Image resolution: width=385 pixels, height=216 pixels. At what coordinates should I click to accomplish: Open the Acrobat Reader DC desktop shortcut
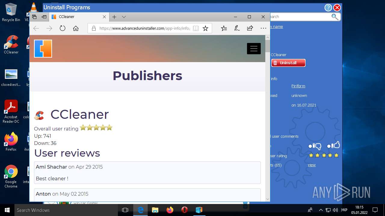(x=11, y=111)
